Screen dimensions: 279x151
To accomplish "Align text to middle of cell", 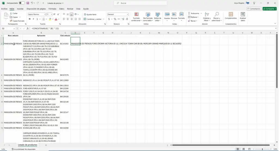I will [x=68, y=14].
